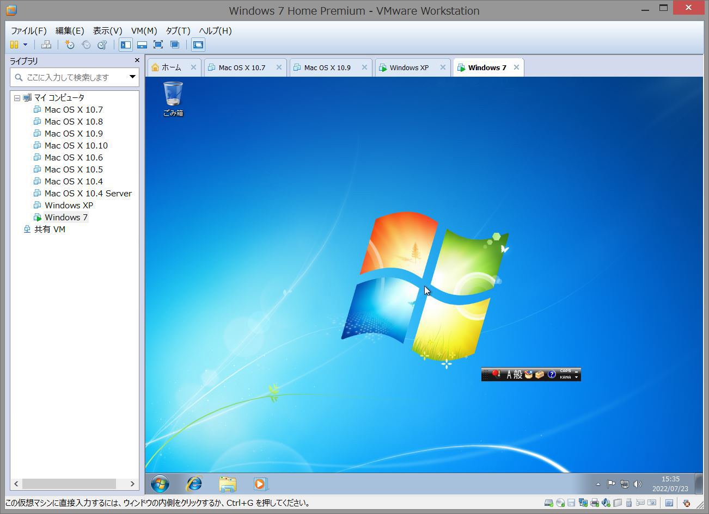Open IME pad icon on language bar
709x514 pixels.
click(x=528, y=374)
